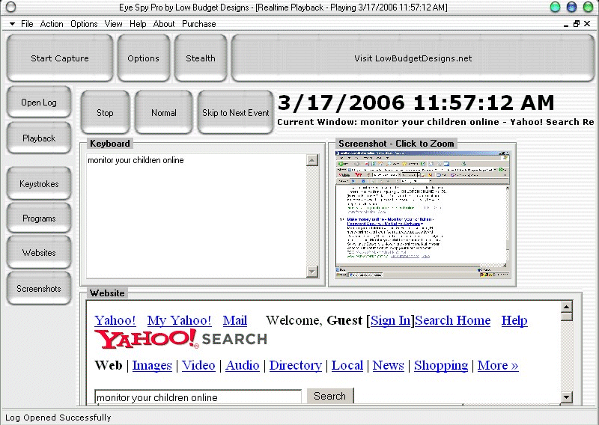
Task: Open the File menu
Action: pos(27,24)
